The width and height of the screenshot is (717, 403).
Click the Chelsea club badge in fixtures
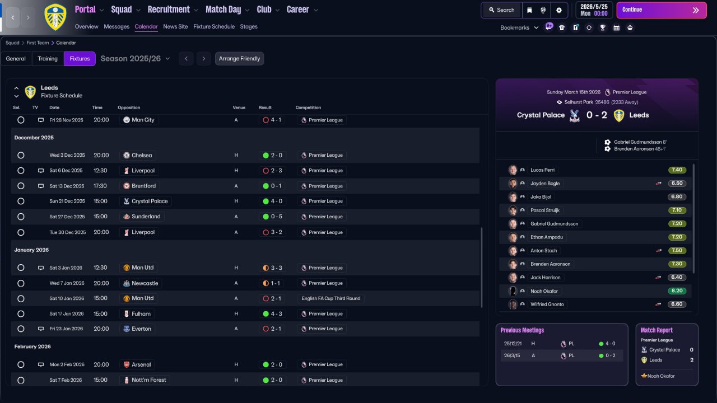point(127,155)
